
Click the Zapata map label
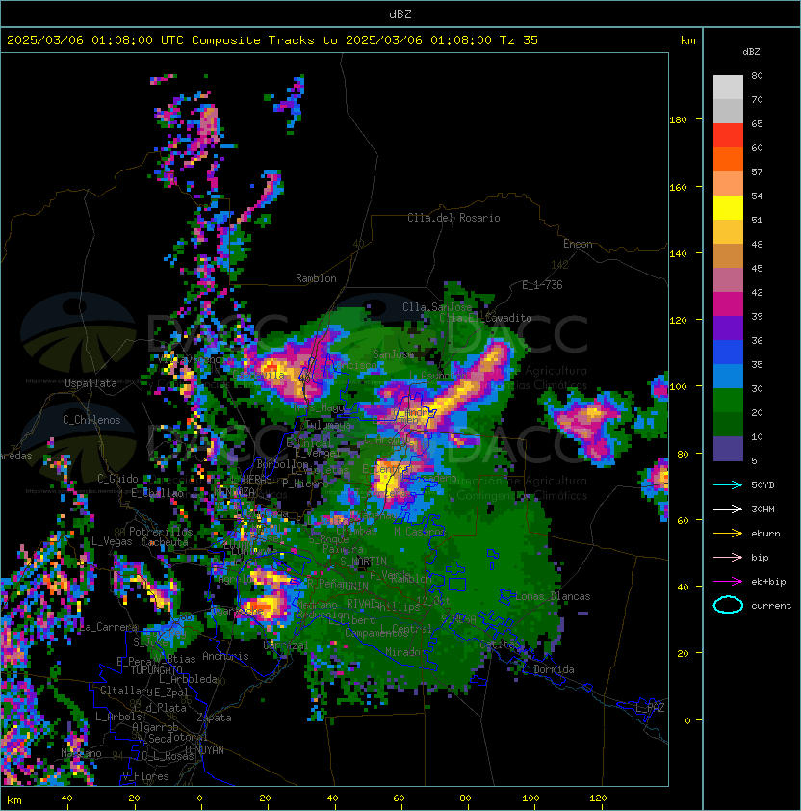pos(214,718)
